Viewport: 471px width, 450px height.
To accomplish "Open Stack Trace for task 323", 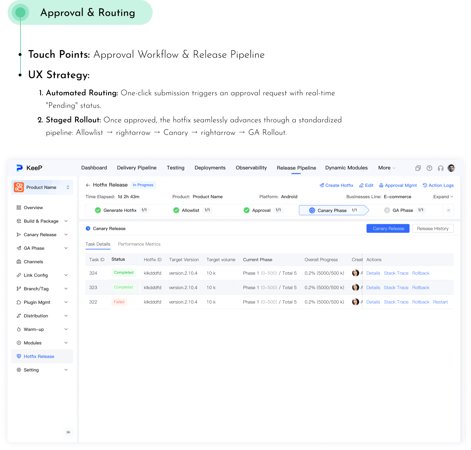I will tap(396, 288).
